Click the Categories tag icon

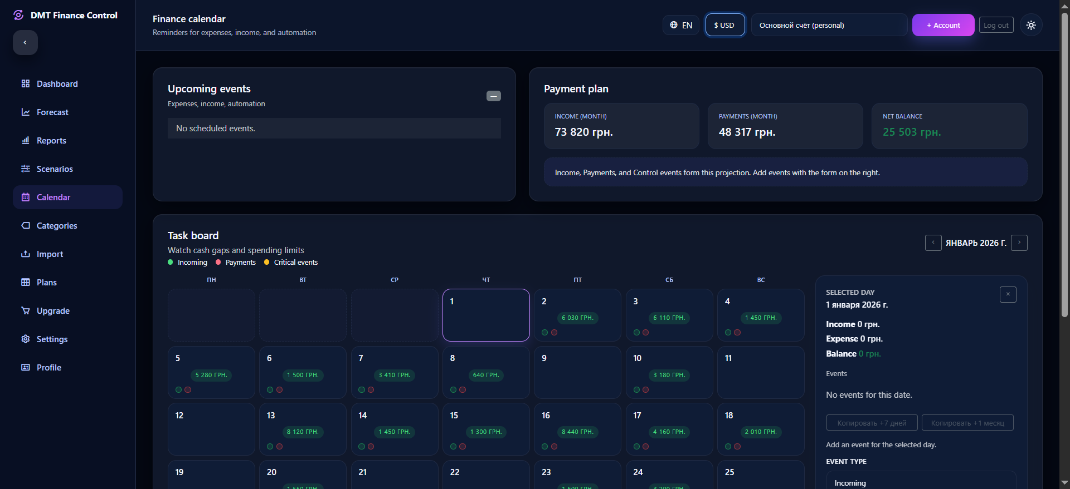pyautogui.click(x=26, y=225)
